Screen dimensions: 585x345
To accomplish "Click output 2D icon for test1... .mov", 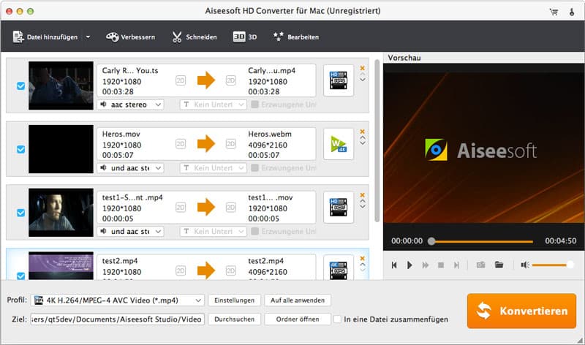I will 231,208.
